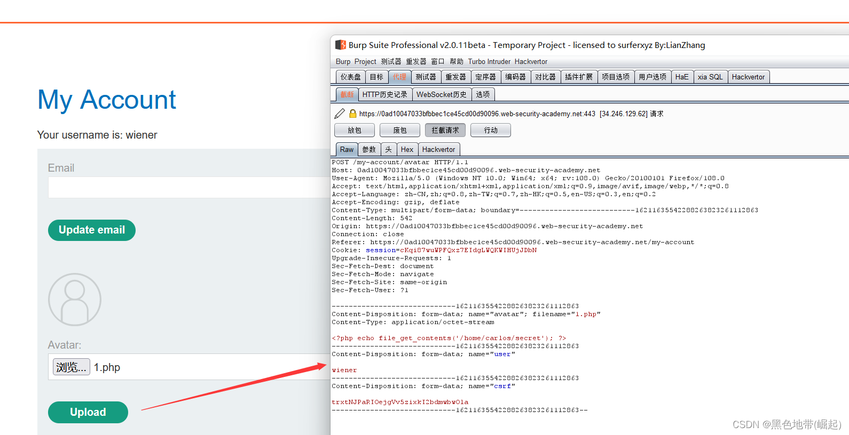Screen dimensions: 849x435
Task: Open the 选项 sub-tab
Action: pos(483,94)
